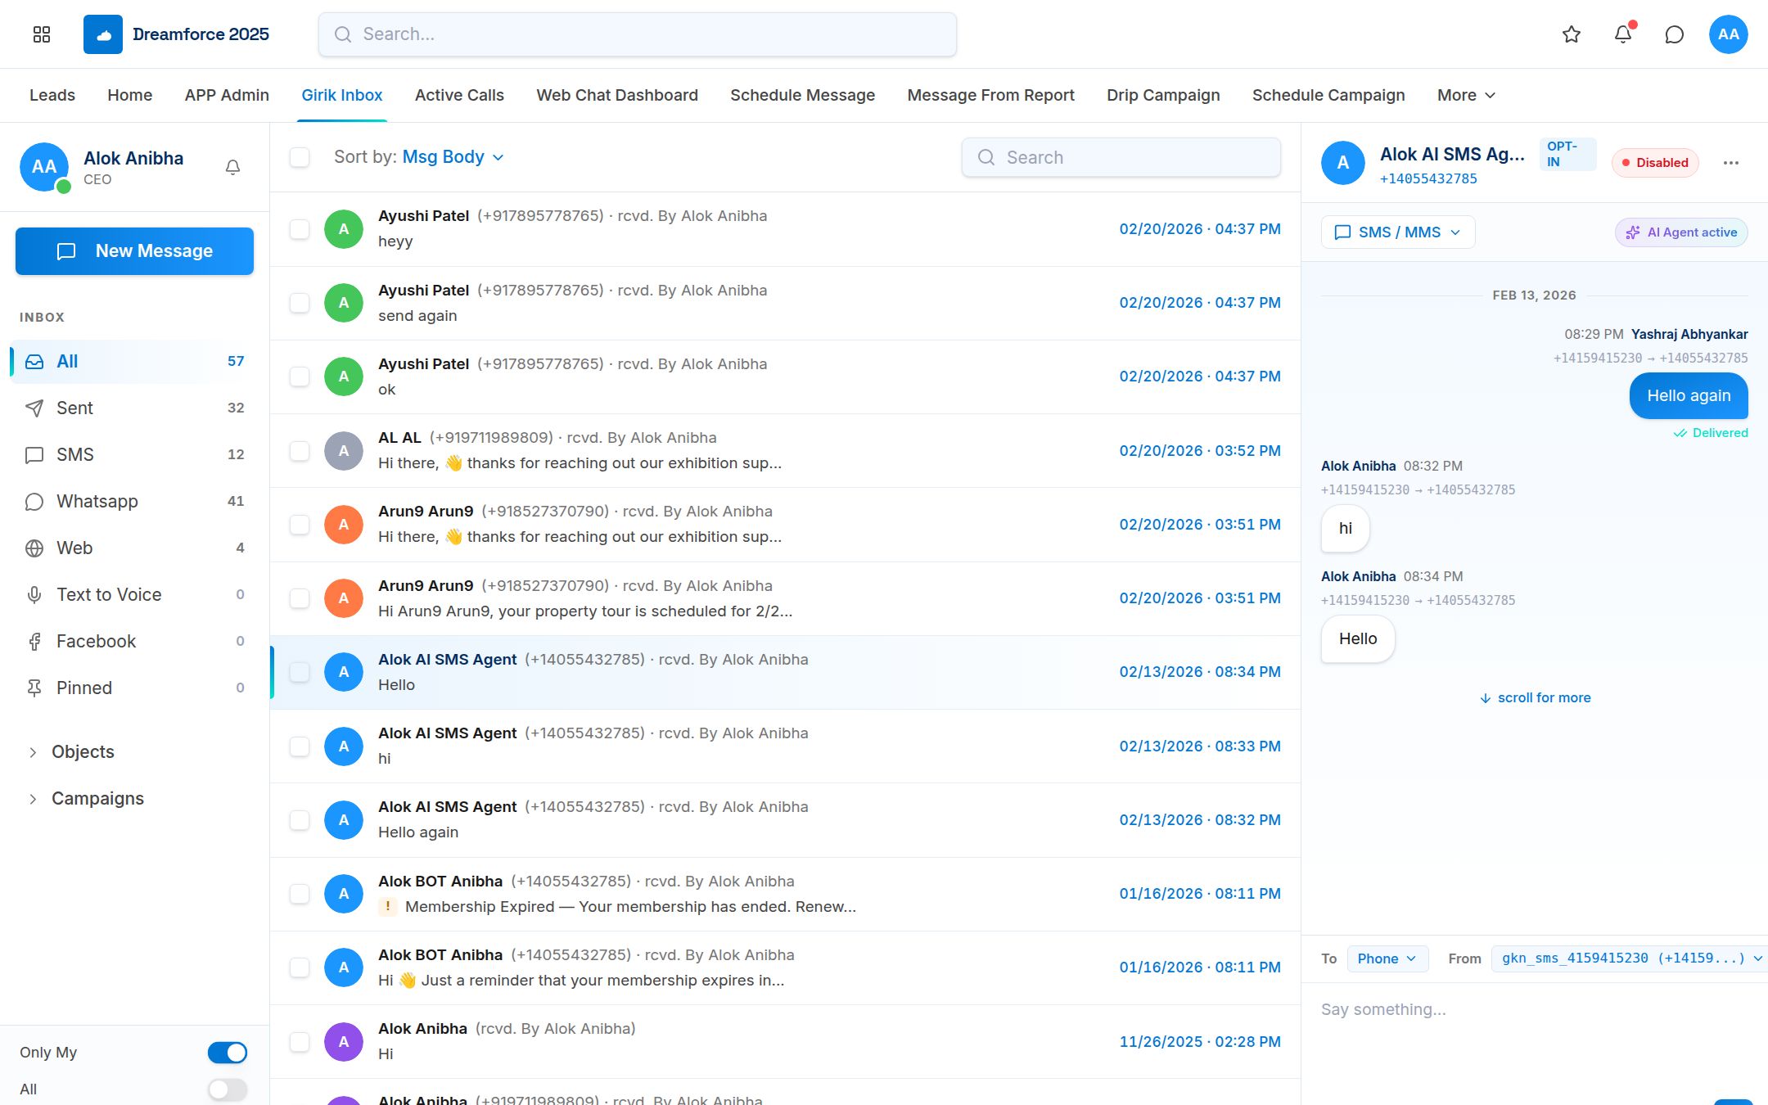Open the Message From Report tab

coord(990,95)
